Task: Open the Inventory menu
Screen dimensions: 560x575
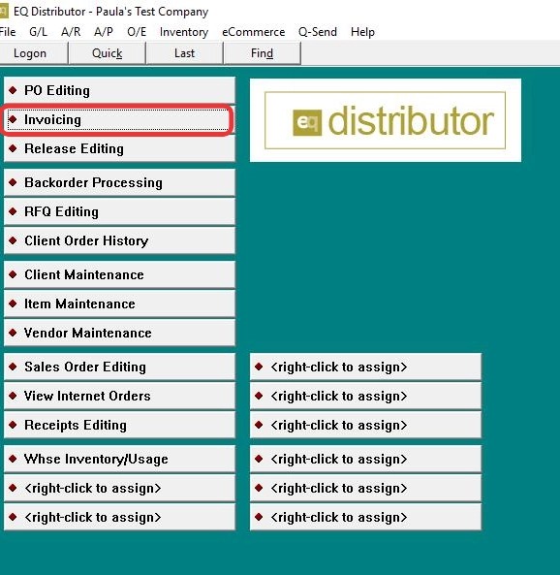Action: click(184, 32)
